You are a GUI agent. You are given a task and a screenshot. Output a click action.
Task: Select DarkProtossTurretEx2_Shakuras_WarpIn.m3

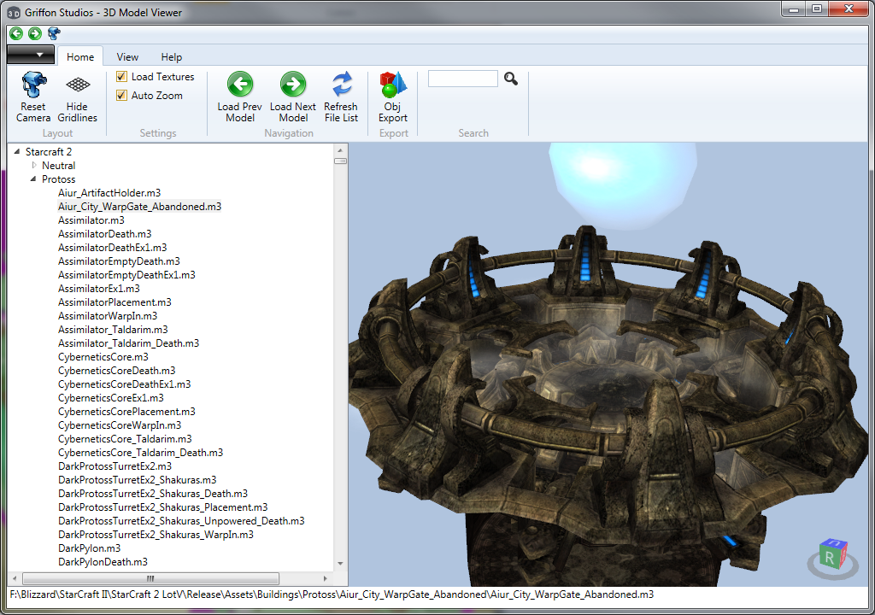(156, 535)
